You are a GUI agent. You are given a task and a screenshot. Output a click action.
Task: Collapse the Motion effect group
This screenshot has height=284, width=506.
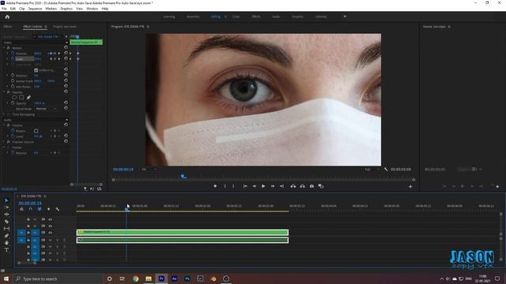pos(4,47)
